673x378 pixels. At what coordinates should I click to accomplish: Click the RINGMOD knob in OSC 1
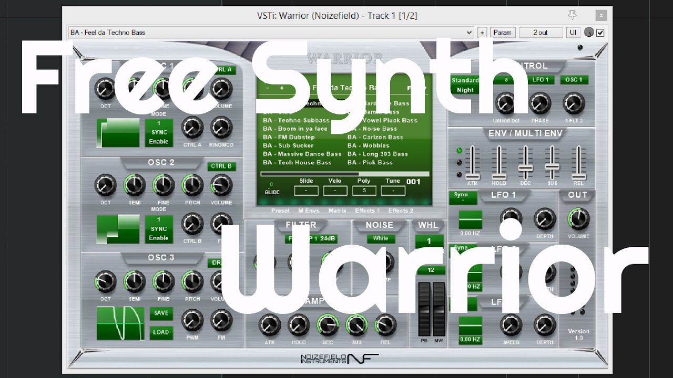click(221, 128)
